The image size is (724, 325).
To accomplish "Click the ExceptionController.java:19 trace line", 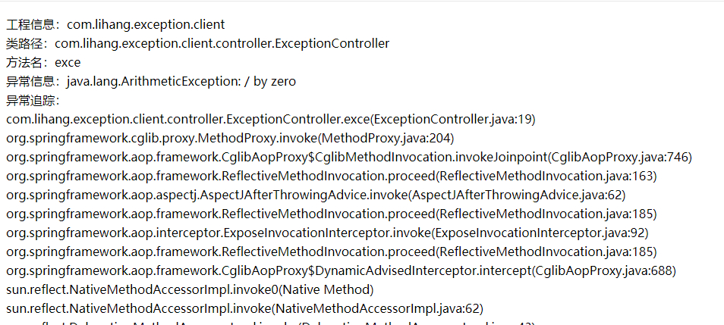I will tap(271, 120).
